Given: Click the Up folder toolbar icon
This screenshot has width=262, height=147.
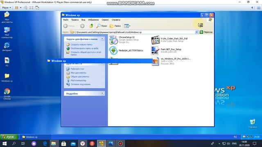Looking at the screenshot, I should point(91,26).
